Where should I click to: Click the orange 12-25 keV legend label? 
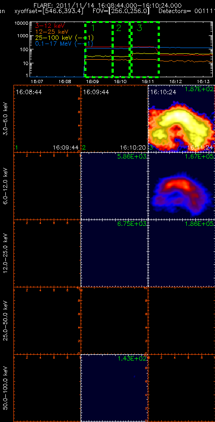coord(52,32)
